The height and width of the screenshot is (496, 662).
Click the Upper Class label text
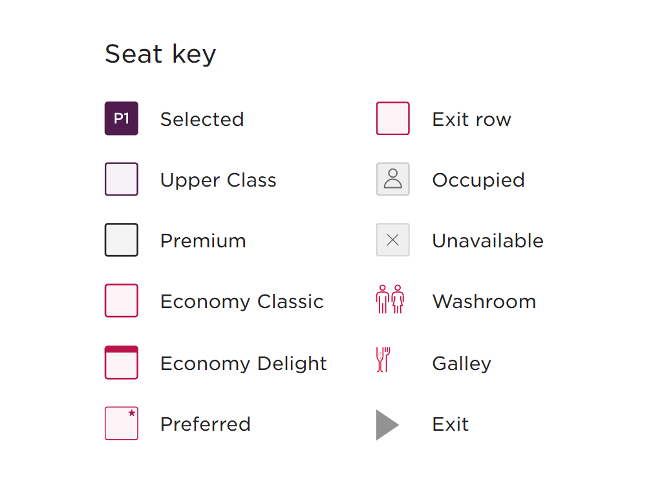click(218, 180)
